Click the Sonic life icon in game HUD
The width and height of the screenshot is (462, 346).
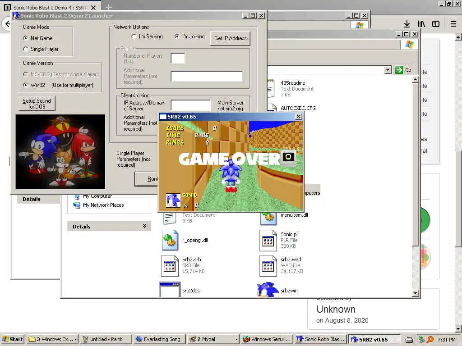click(173, 200)
